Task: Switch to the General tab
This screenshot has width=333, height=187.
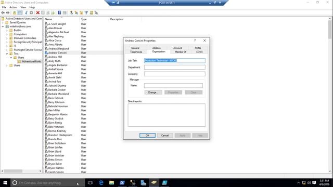Action: 135,48
